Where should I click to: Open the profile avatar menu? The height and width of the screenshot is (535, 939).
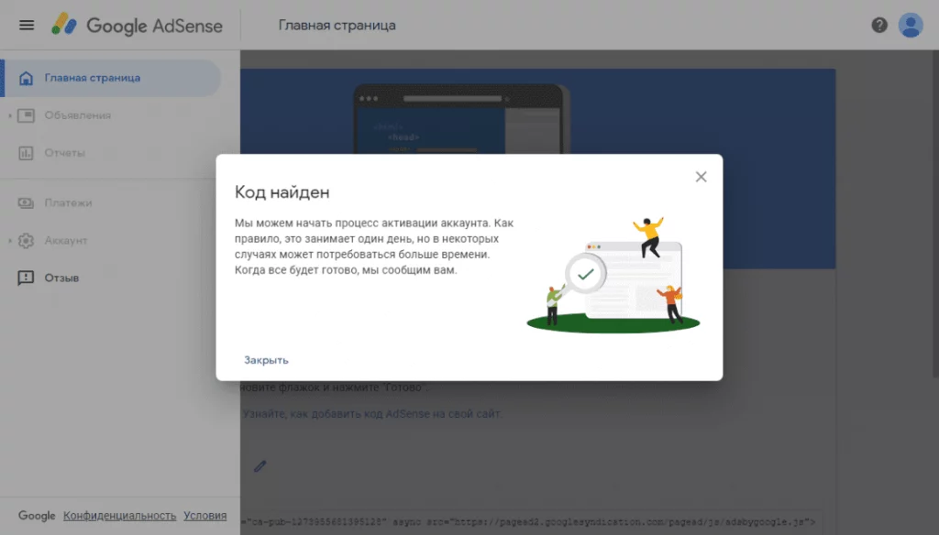(x=911, y=25)
